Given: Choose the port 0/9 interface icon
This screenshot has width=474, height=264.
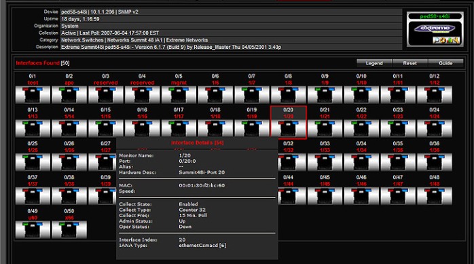Looking at the screenshot, I should [x=325, y=95].
